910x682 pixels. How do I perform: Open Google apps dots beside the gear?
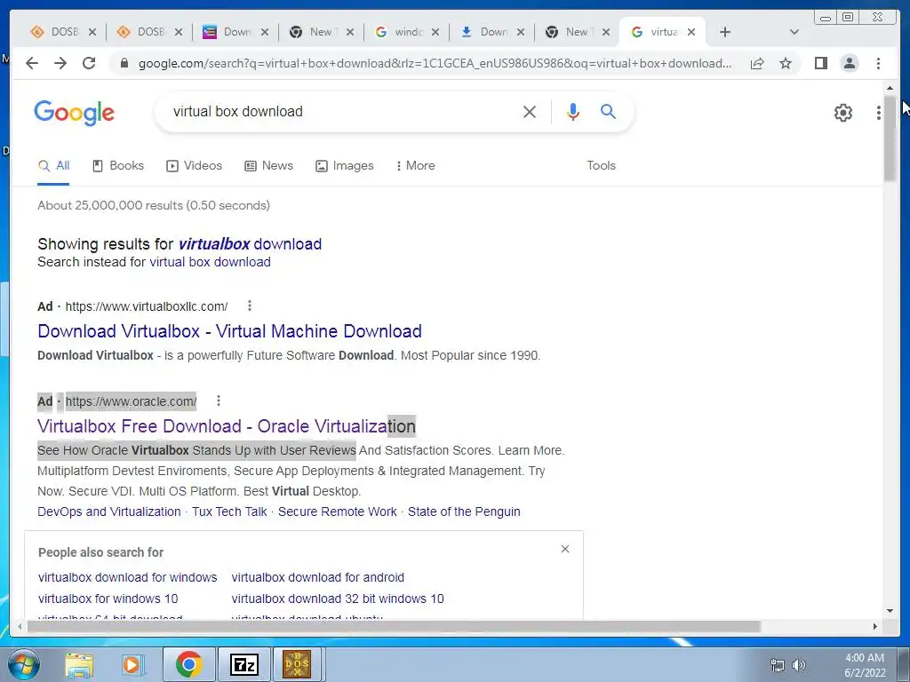pos(879,113)
